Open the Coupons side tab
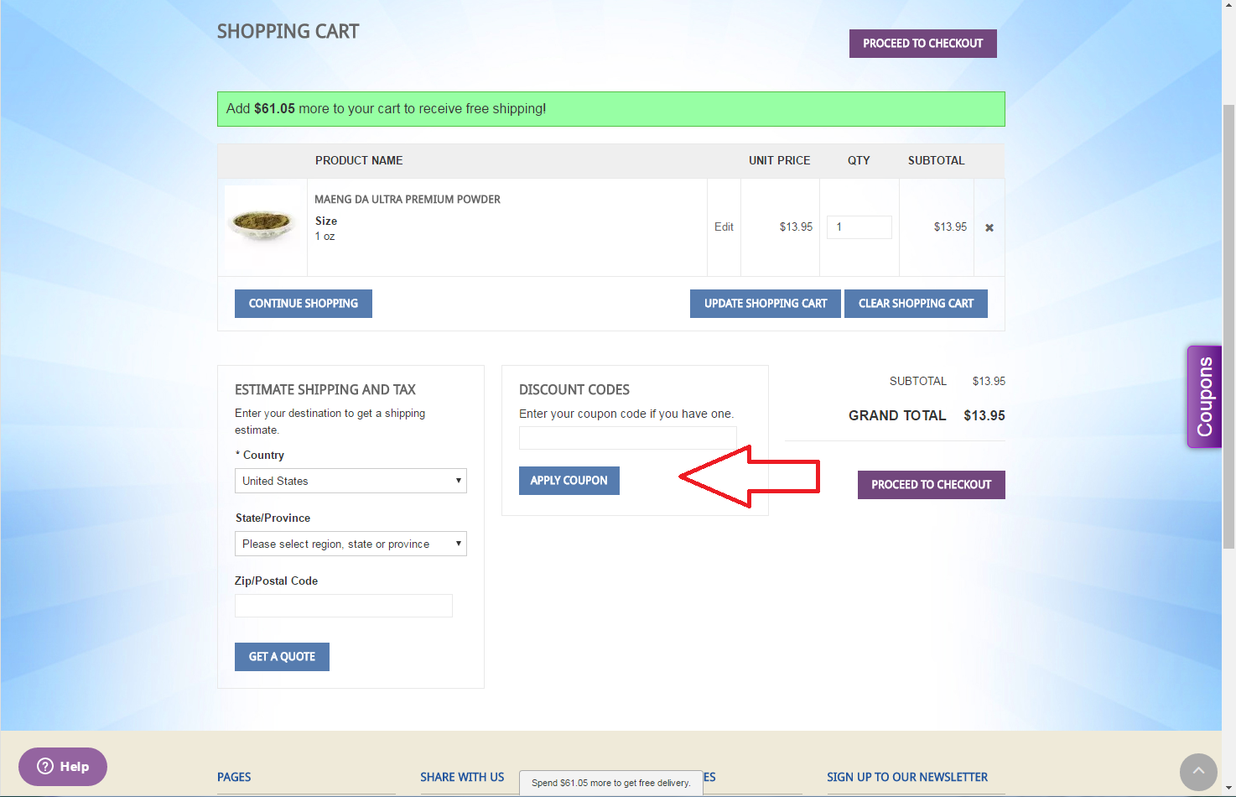1236x797 pixels. (x=1205, y=397)
